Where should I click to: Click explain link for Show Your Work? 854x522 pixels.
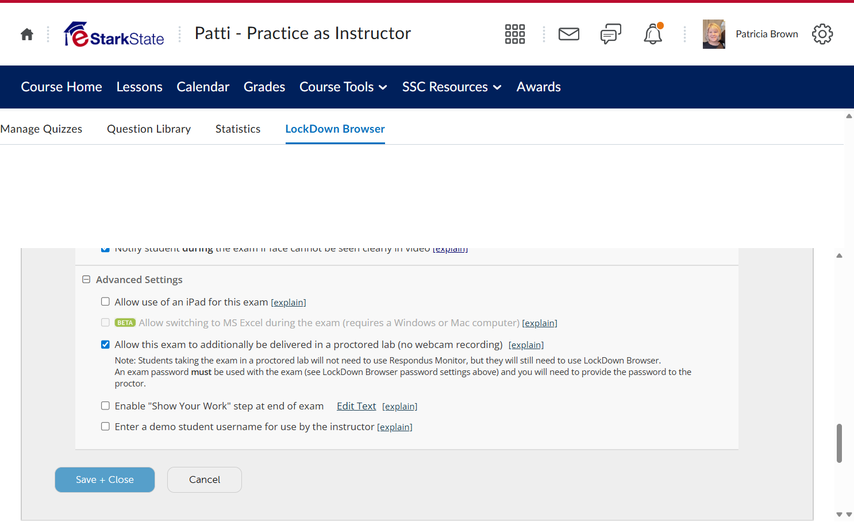[399, 407]
